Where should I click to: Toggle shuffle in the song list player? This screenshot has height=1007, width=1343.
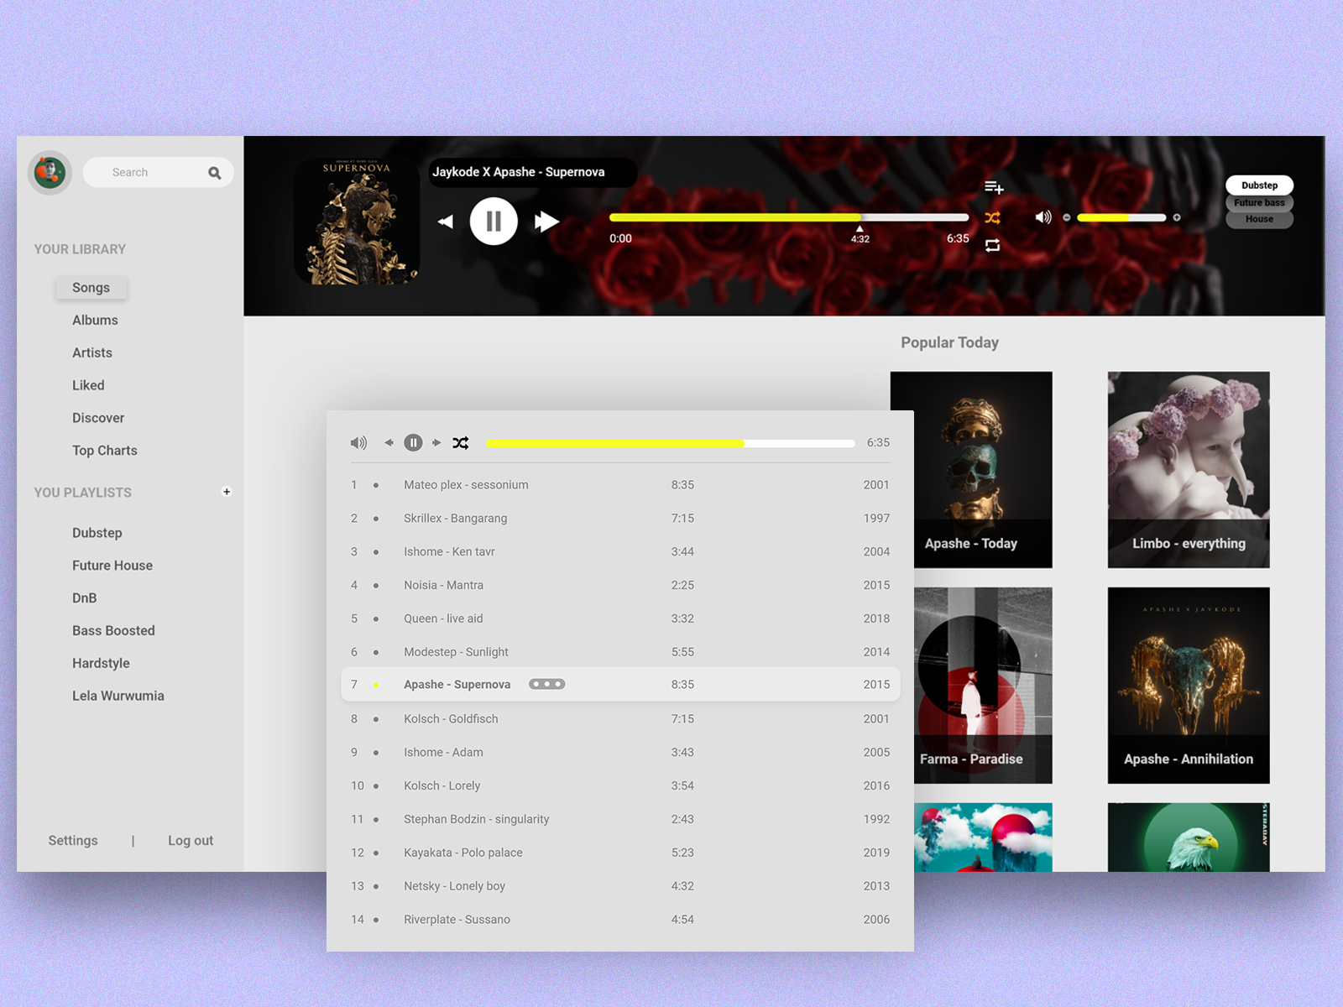(461, 442)
